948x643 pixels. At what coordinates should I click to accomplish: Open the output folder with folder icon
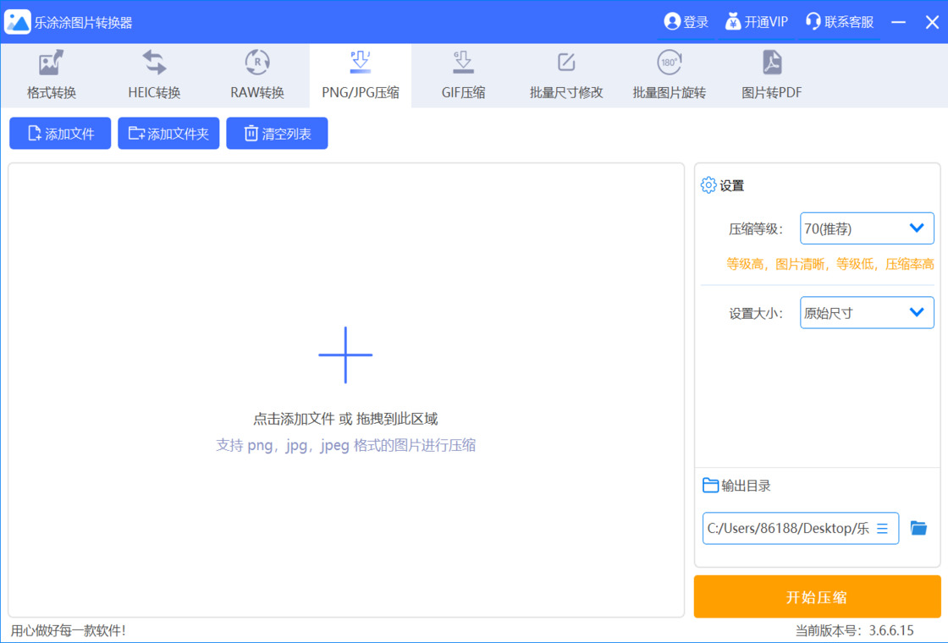point(918,528)
